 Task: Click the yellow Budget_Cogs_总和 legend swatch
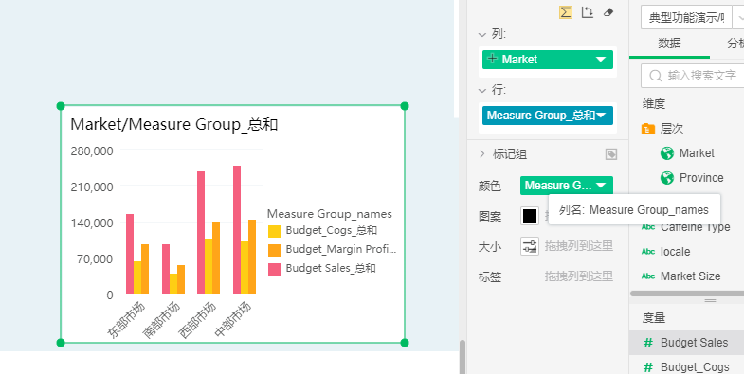coord(274,231)
